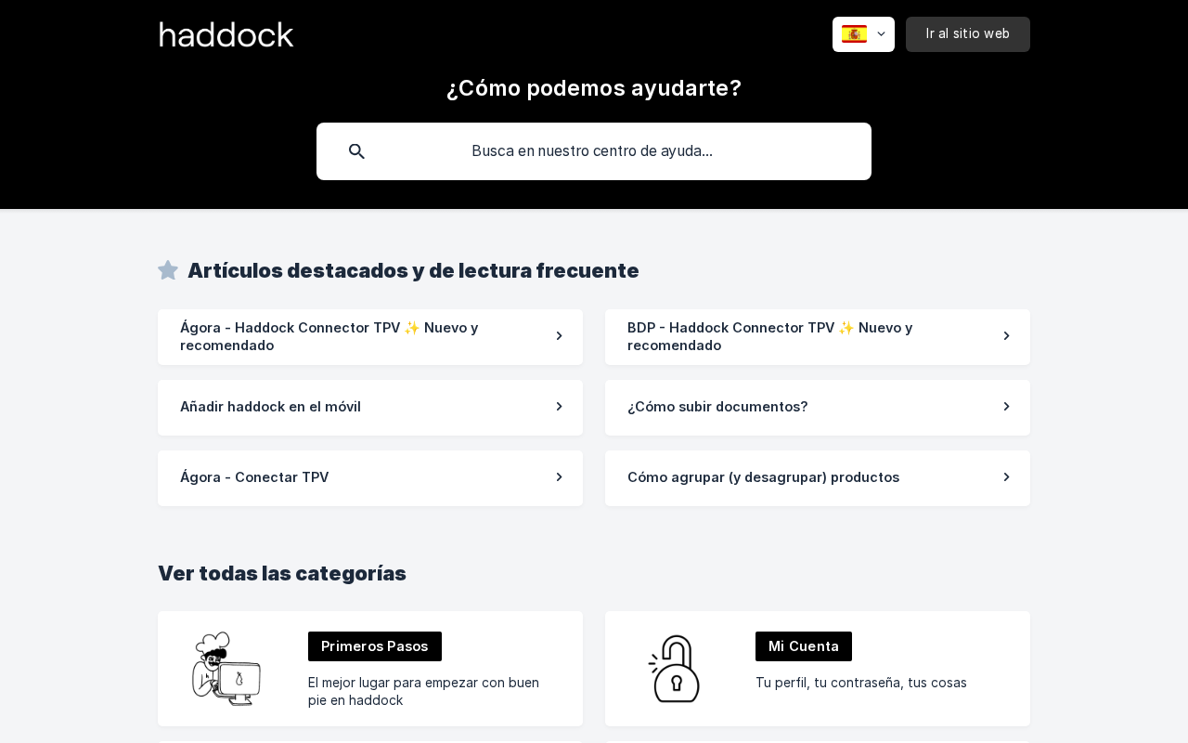
Task: Focus the help center search field
Action: (x=594, y=151)
